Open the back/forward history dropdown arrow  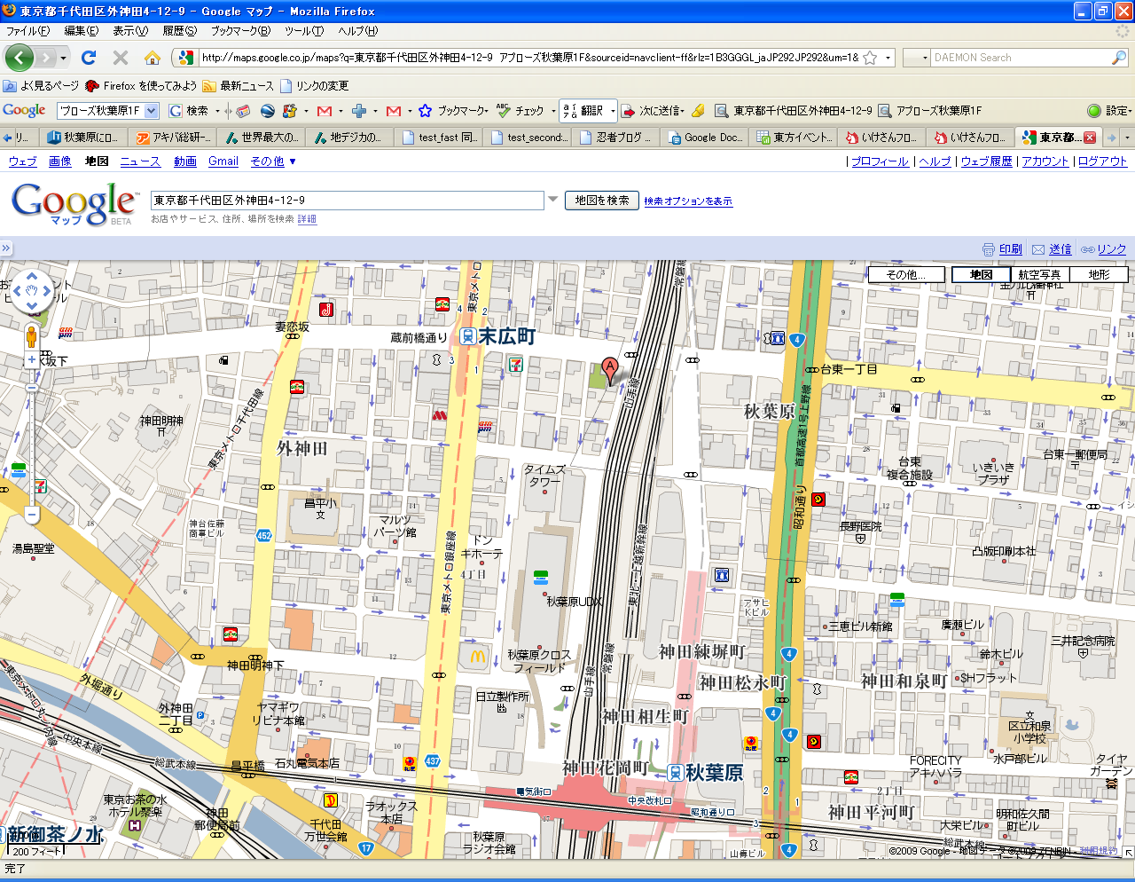point(63,59)
